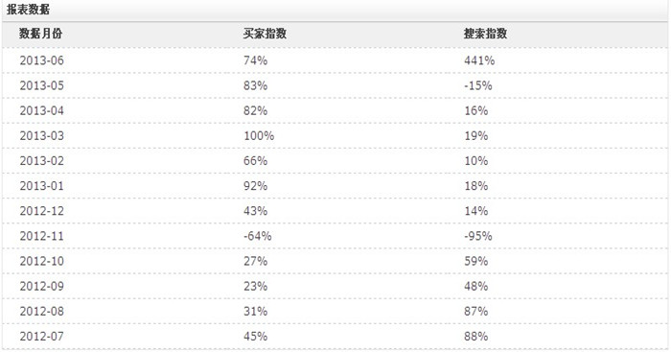This screenshot has width=671, height=352.
Task: Select the 2012-12 month cell
Action: pos(41,211)
